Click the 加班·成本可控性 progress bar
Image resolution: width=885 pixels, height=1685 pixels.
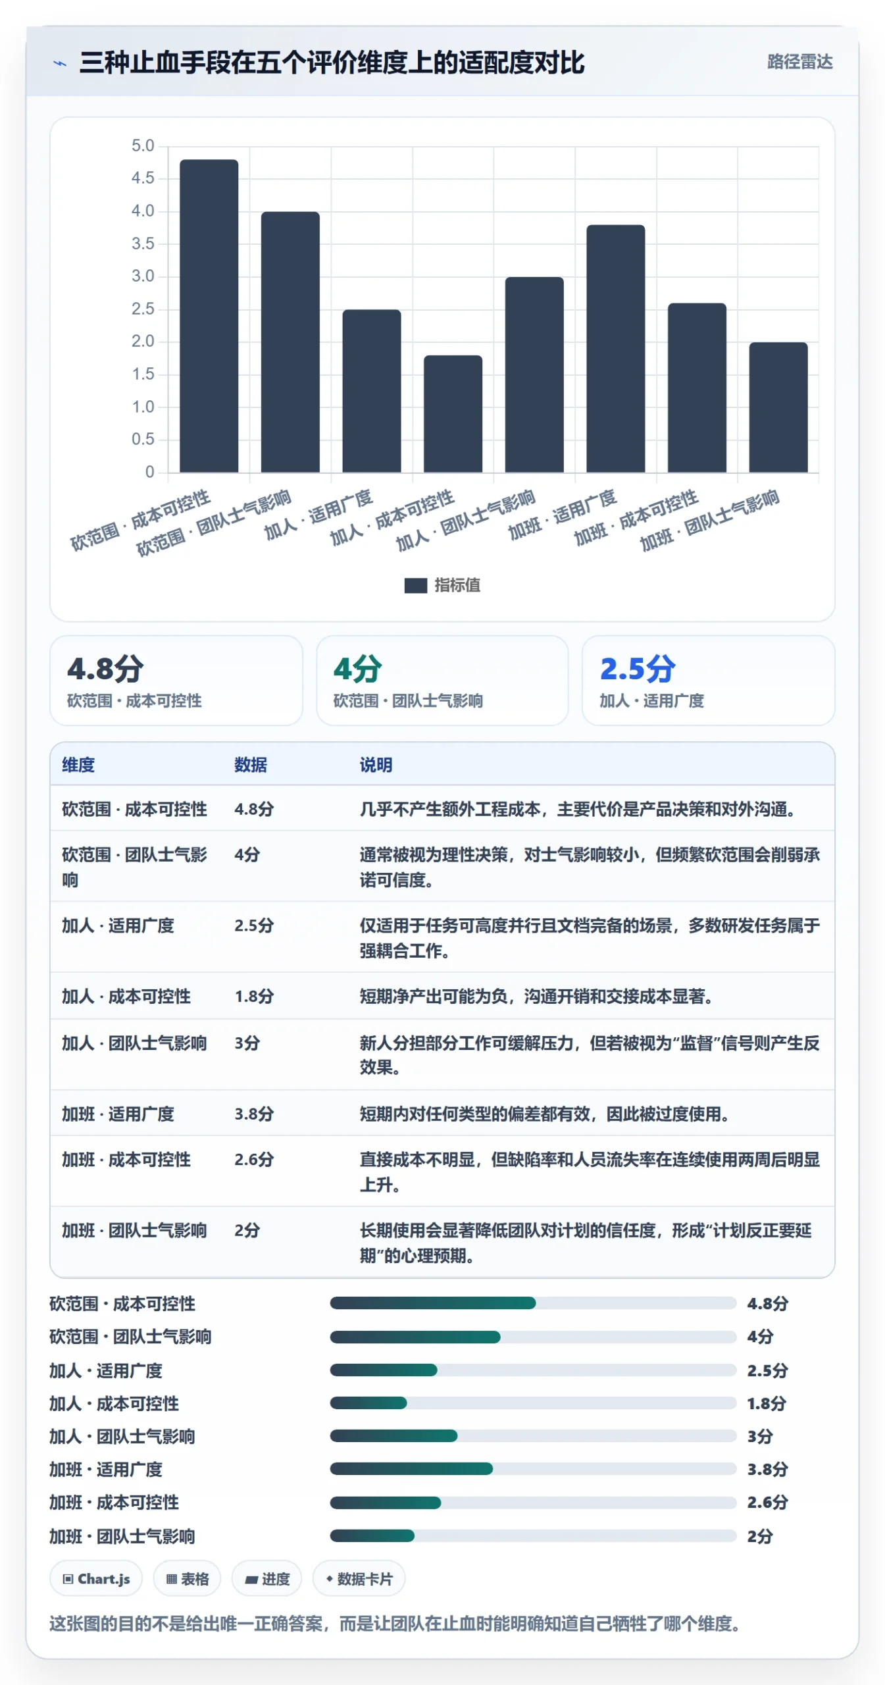coord(533,1503)
